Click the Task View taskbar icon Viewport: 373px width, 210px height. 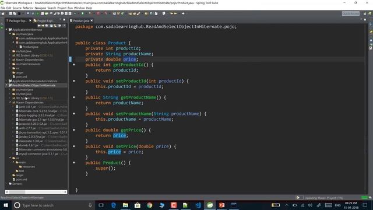pos(101,205)
